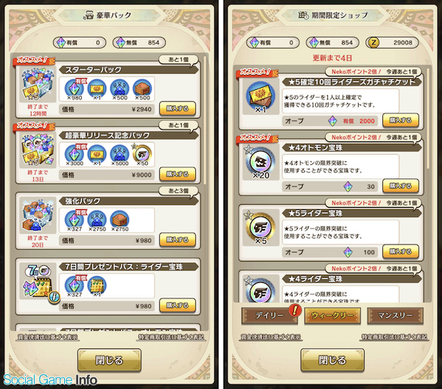442x389 pixels.
Task: Select the スターターパック chest icon
Action: 38,83
